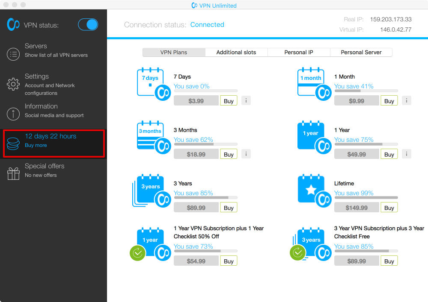Show info for the 3 Months plan

pyautogui.click(x=246, y=154)
